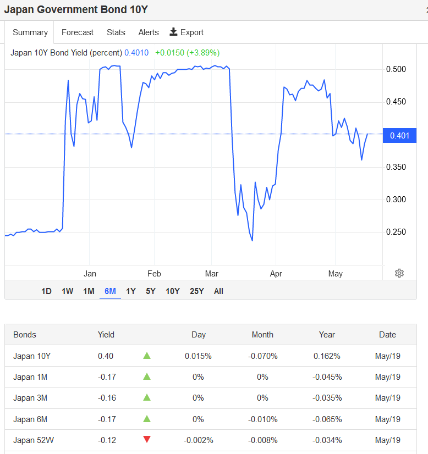Open the Japan 52W bond link

pos(34,440)
